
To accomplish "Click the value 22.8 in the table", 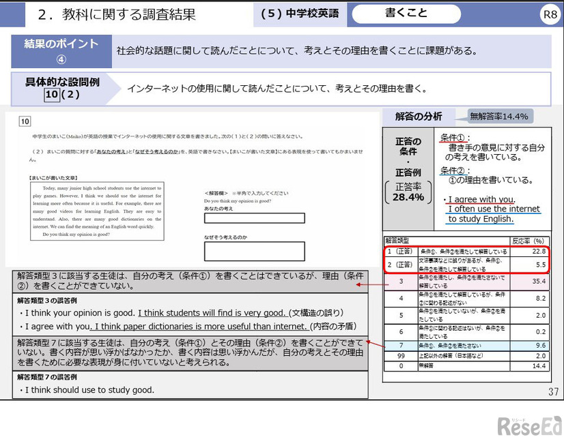I will click(x=539, y=252).
